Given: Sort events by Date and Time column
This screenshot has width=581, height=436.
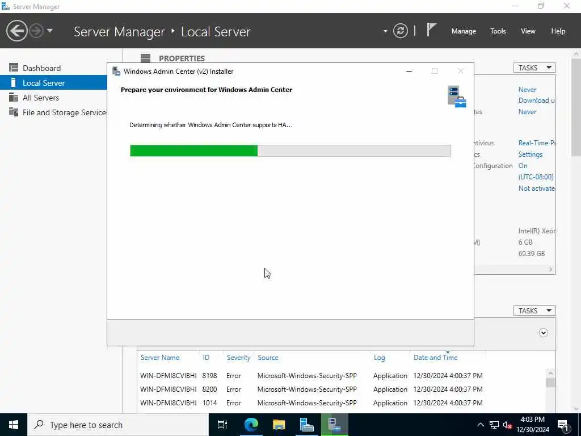Looking at the screenshot, I should (435, 358).
